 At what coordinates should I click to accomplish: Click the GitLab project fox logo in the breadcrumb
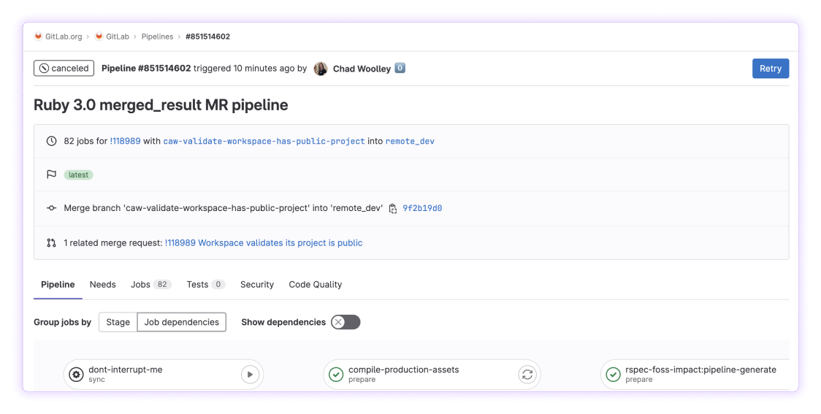pyautogui.click(x=99, y=36)
